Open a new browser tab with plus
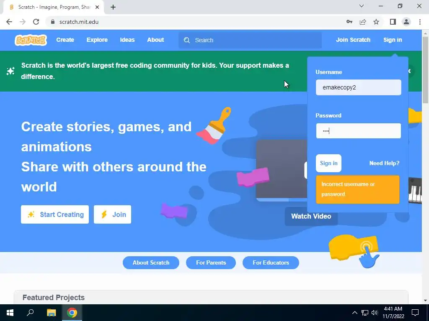This screenshot has height=321, width=429. pyautogui.click(x=113, y=7)
